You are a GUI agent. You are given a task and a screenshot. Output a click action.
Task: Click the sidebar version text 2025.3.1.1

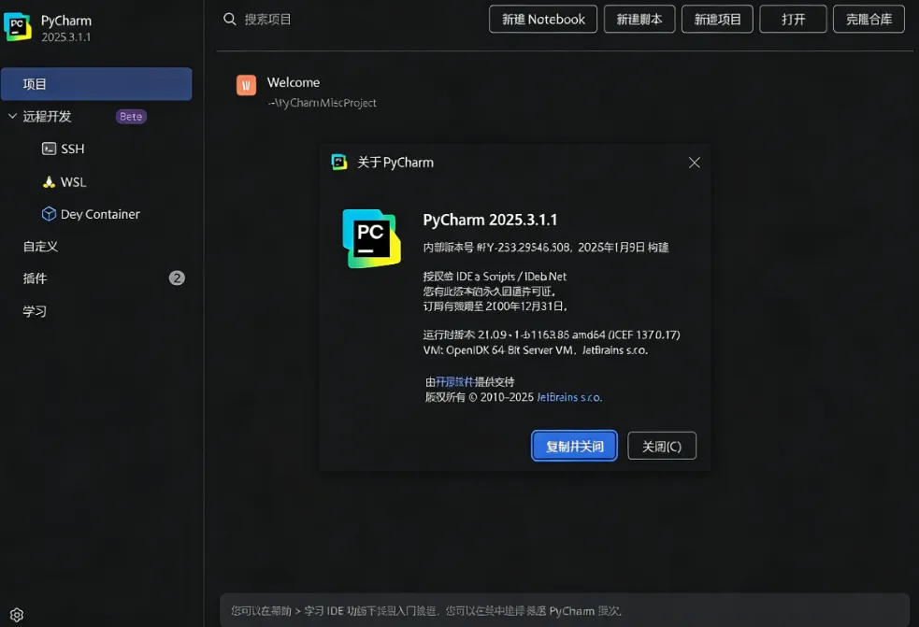(65, 37)
